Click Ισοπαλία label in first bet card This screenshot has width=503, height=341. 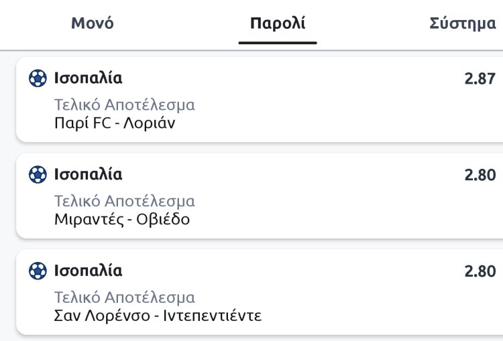(x=89, y=78)
